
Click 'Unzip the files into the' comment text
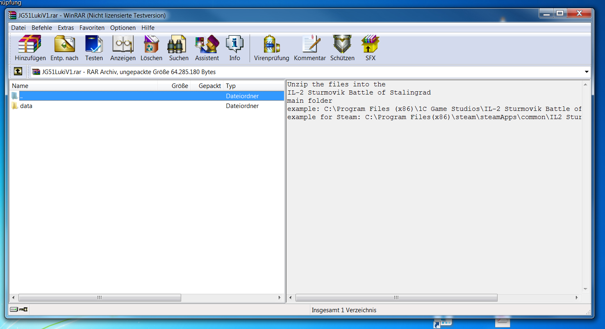point(337,84)
